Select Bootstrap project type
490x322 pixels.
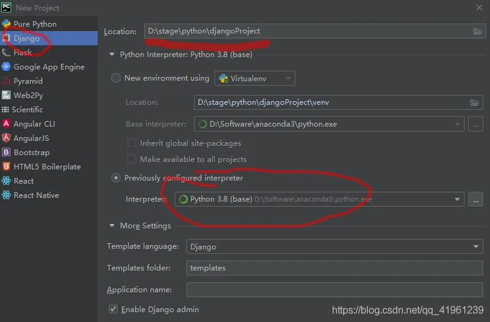click(x=49, y=153)
